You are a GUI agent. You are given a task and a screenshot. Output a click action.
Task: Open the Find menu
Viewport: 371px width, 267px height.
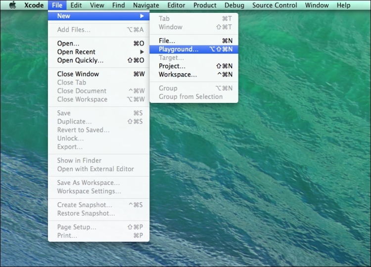(119, 5)
